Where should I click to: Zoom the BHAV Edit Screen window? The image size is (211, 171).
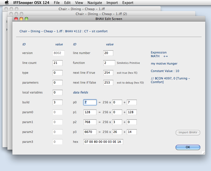[27, 19]
